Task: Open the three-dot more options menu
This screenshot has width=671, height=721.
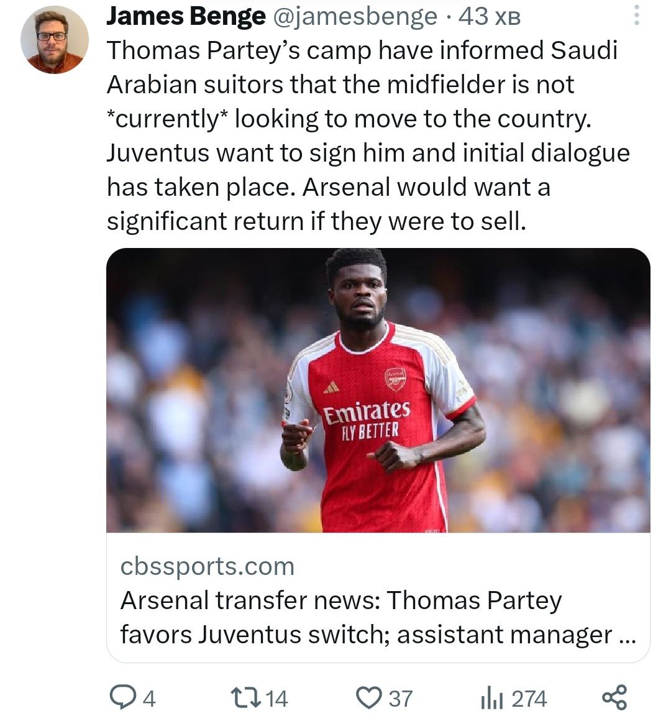Action: point(636,16)
